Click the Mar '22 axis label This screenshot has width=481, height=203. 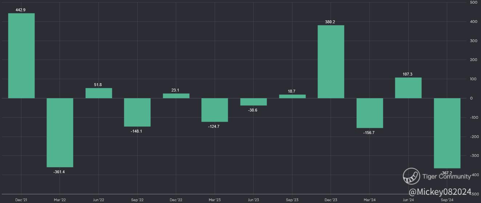pos(60,200)
